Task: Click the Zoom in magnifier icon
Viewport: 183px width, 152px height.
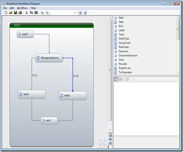Action: tap(42, 13)
